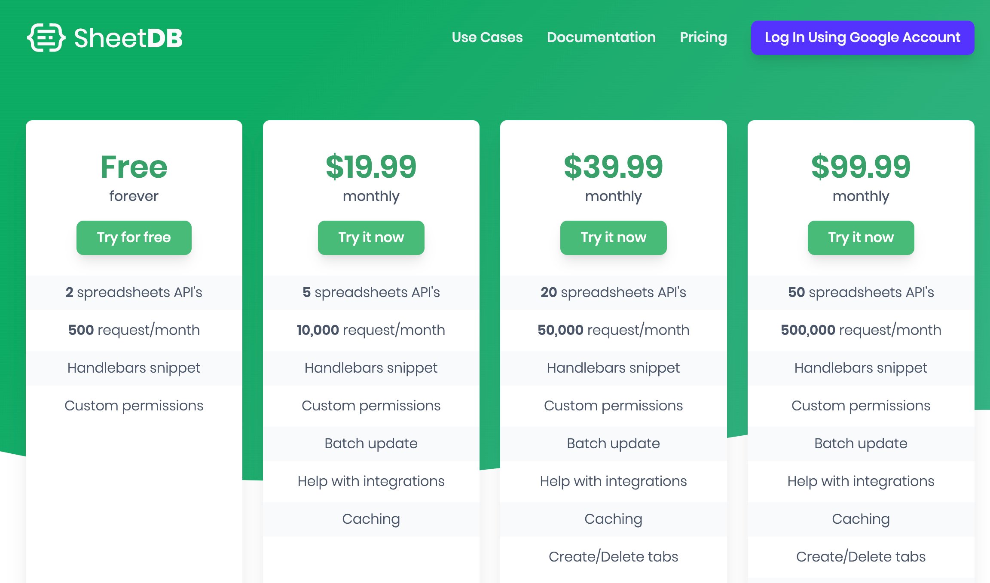Click the 500,000 request/month row
The height and width of the screenshot is (583, 990).
pos(861,330)
